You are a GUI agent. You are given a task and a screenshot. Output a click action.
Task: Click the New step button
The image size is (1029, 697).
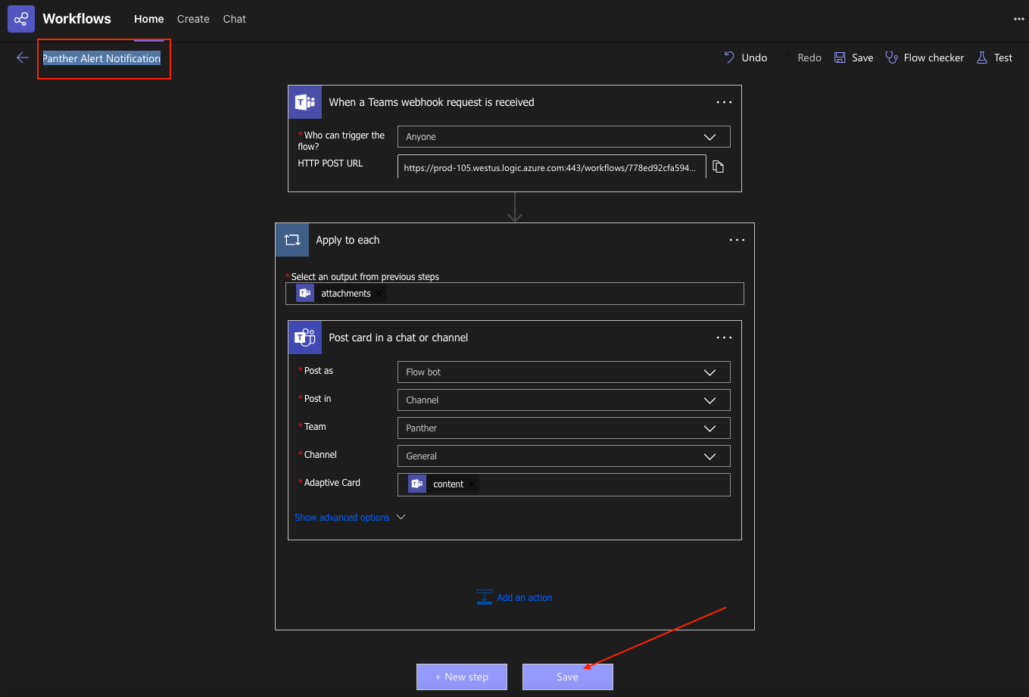pyautogui.click(x=461, y=677)
